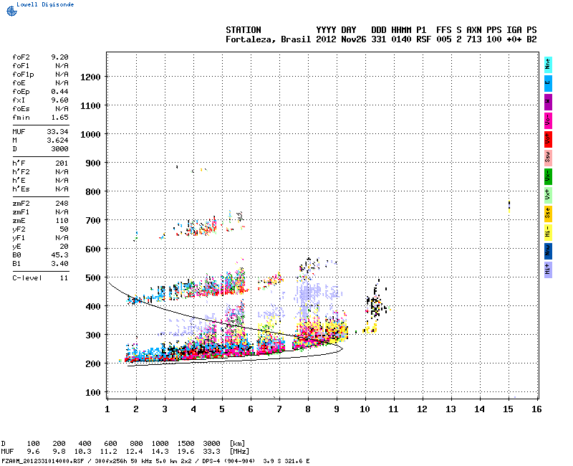Click the foF2 value 9.20
This screenshot has width=573, height=466.
59,57
